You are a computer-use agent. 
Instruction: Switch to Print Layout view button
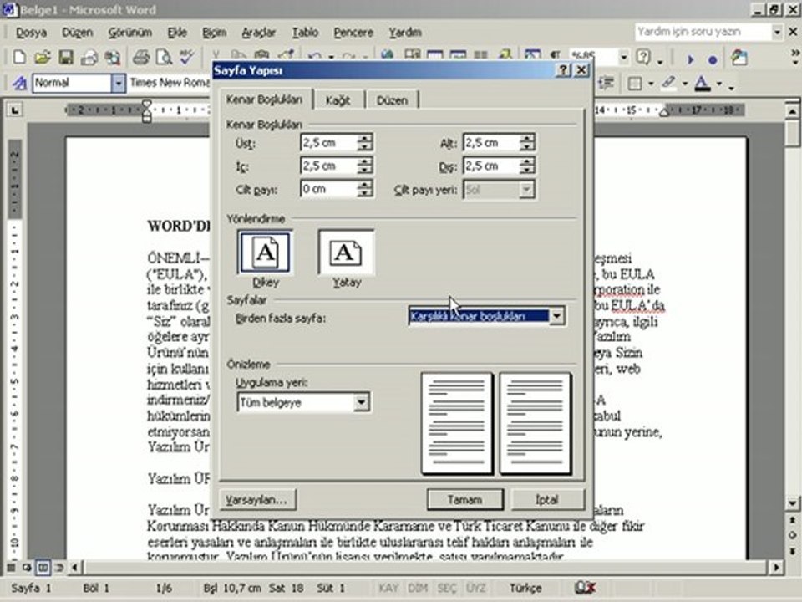click(43, 567)
